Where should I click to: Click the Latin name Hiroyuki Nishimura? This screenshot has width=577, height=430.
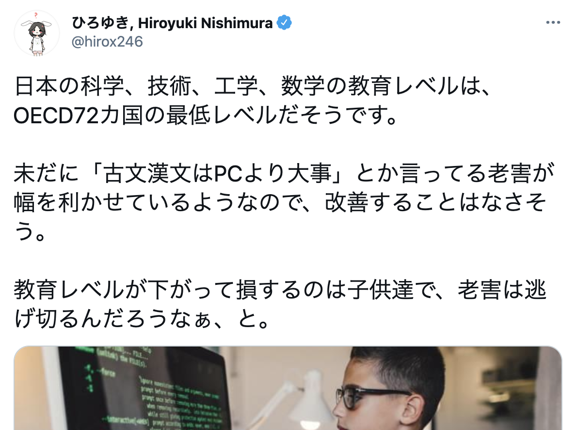(x=205, y=23)
